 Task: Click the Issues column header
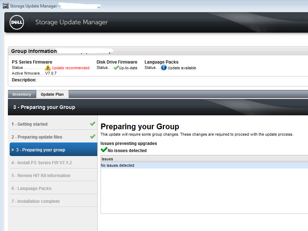click(204, 159)
